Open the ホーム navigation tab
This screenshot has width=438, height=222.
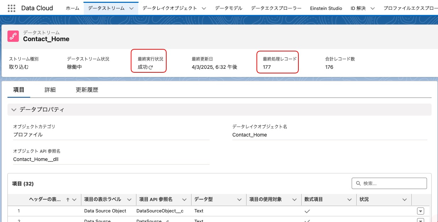72,8
